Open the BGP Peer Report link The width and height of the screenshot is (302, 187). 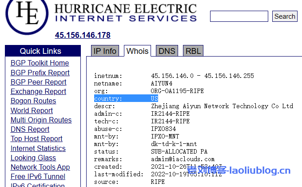click(x=38, y=82)
